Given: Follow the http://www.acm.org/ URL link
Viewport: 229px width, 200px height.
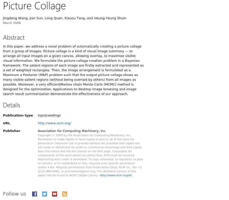Looking at the screenshot, I should pyautogui.click(x=54, y=123).
